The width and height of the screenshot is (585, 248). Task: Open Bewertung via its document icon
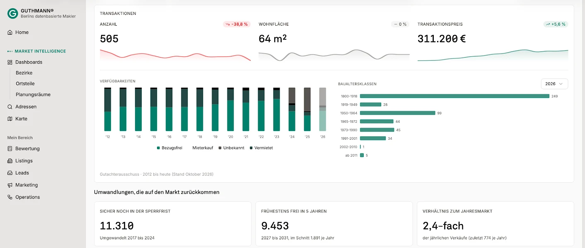[10, 148]
